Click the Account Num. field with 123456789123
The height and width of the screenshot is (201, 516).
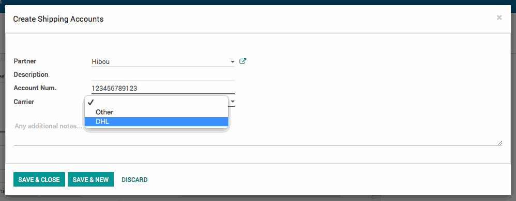point(163,88)
